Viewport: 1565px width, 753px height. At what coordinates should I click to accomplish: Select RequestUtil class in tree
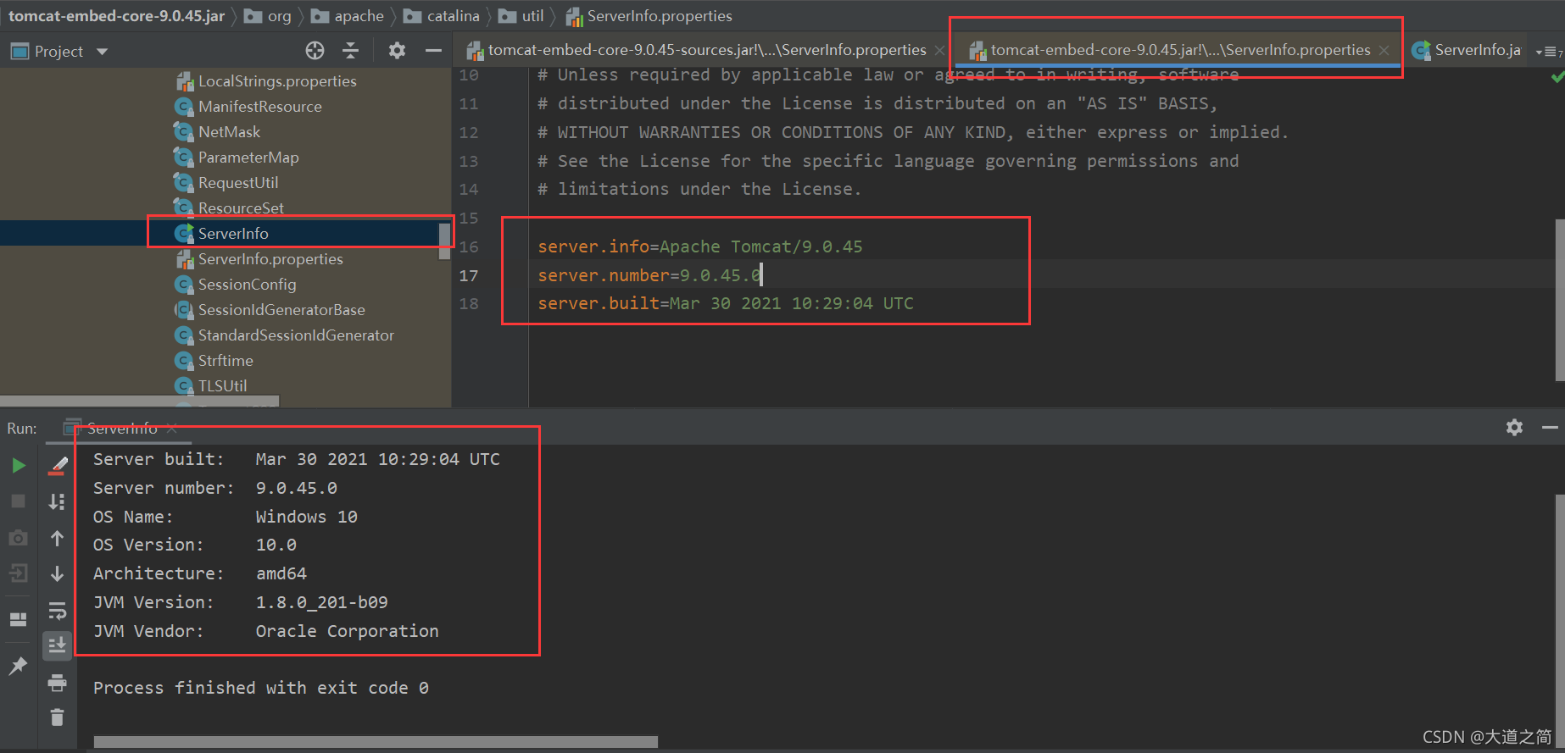click(226, 183)
